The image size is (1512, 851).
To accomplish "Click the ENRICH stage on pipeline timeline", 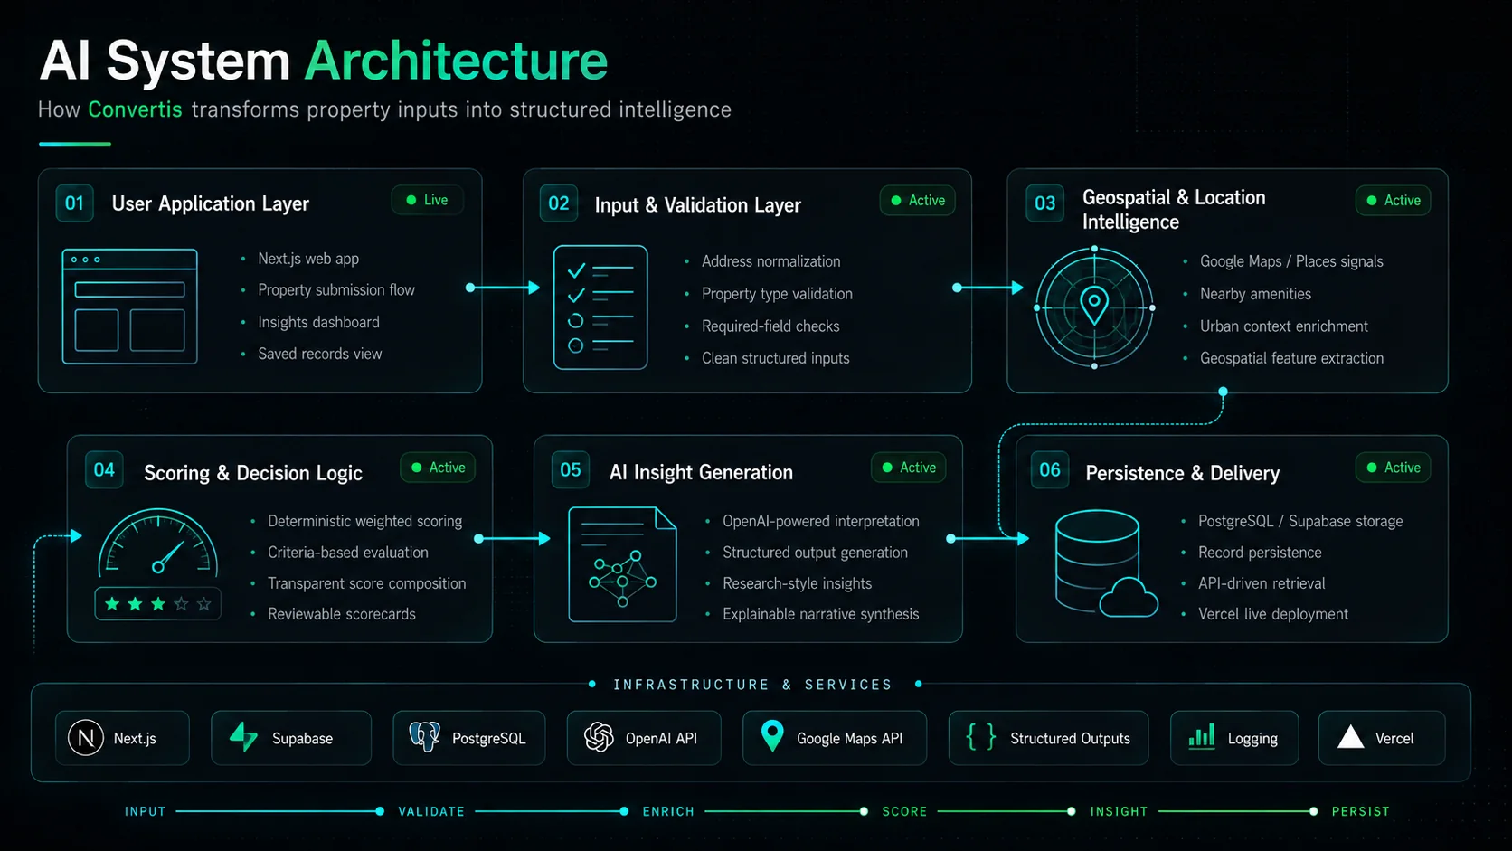I will point(668,811).
